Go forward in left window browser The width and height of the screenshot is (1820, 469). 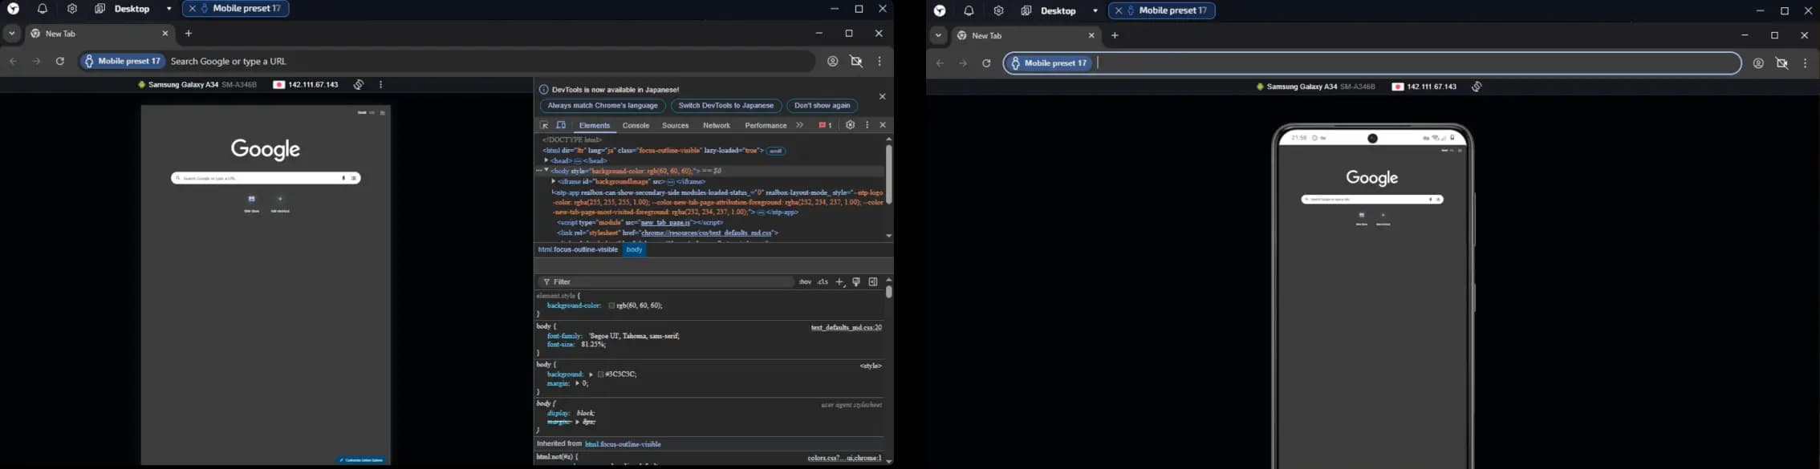tap(37, 62)
